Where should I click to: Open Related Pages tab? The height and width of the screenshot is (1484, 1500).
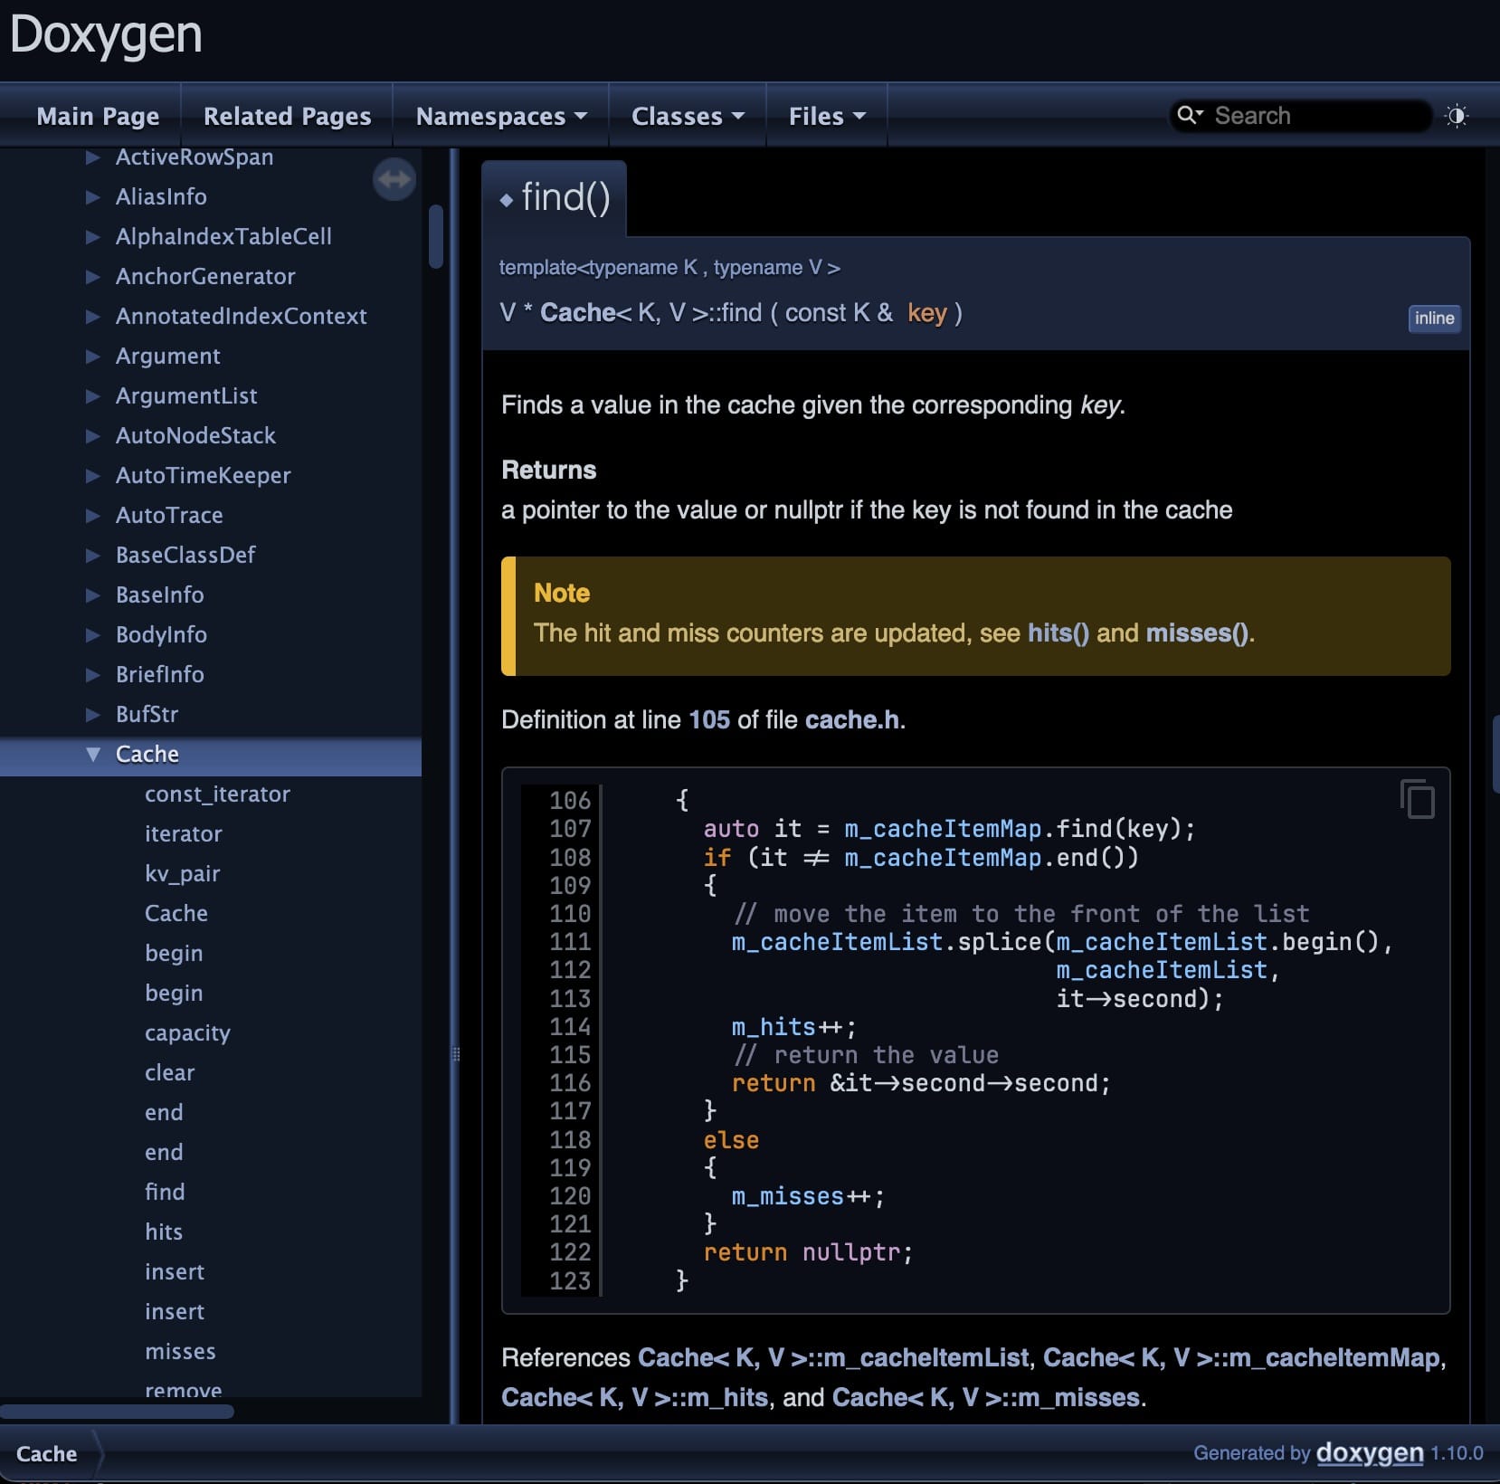[287, 116]
